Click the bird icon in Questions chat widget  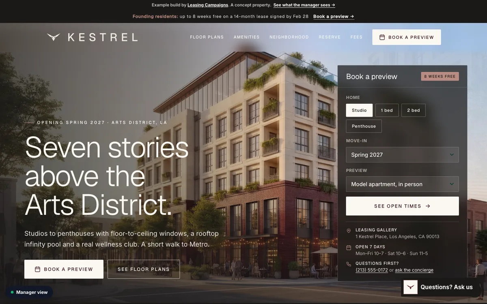(411, 287)
